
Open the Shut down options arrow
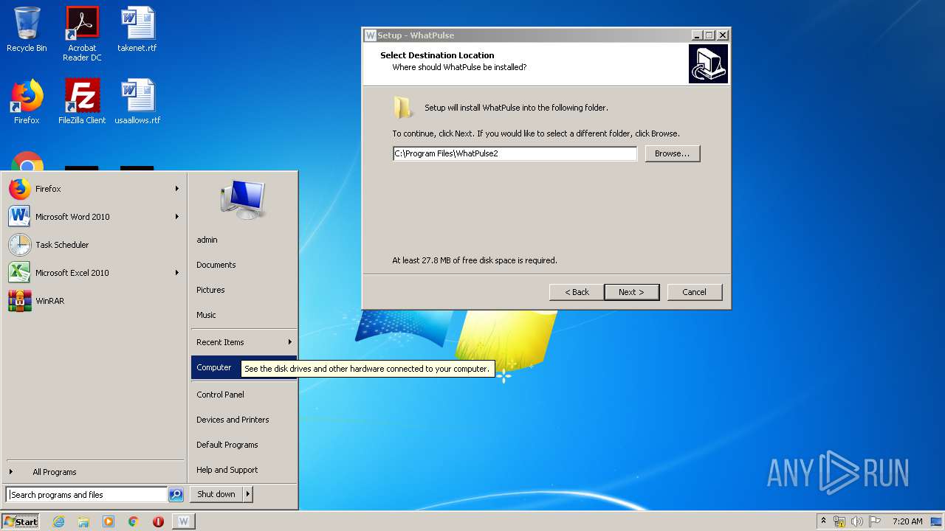(248, 494)
